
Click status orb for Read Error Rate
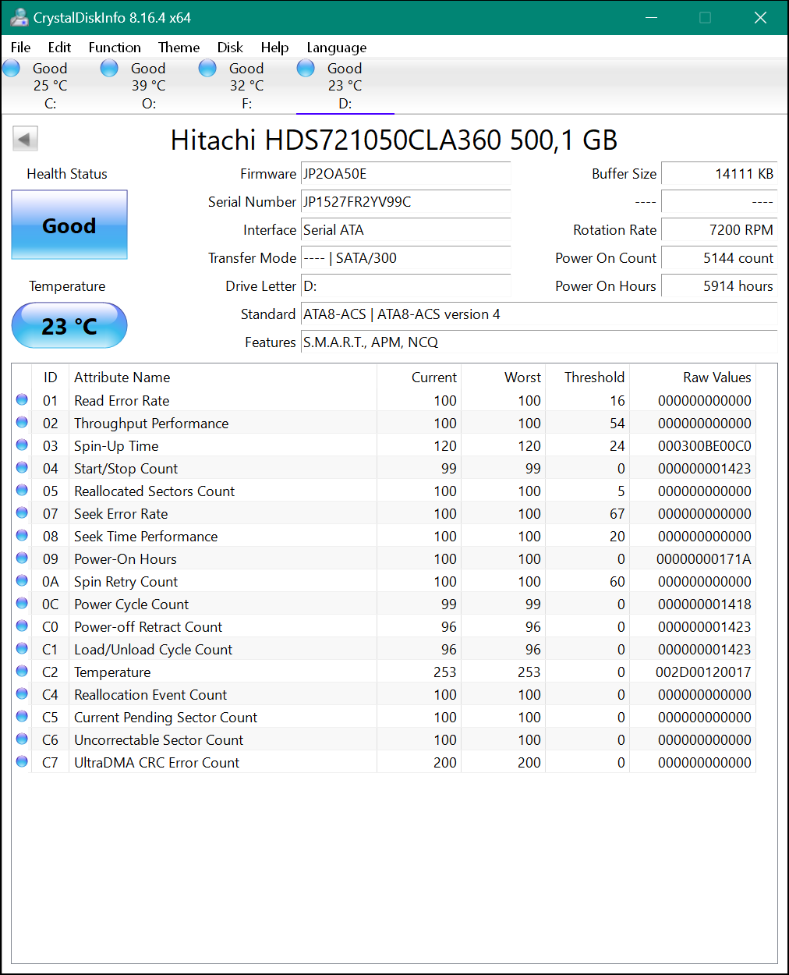click(22, 400)
